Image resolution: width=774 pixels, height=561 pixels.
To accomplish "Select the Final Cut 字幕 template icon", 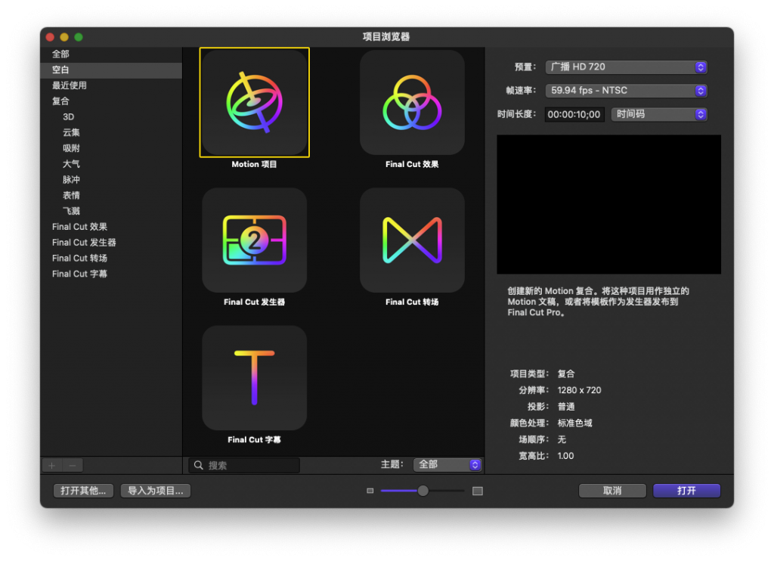I will 254,378.
